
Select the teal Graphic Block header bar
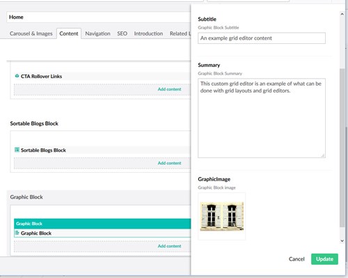[102, 224]
